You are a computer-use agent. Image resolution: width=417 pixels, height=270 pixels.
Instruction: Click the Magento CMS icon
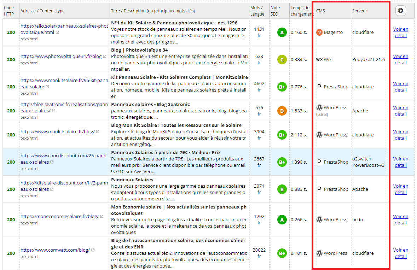pyautogui.click(x=319, y=33)
